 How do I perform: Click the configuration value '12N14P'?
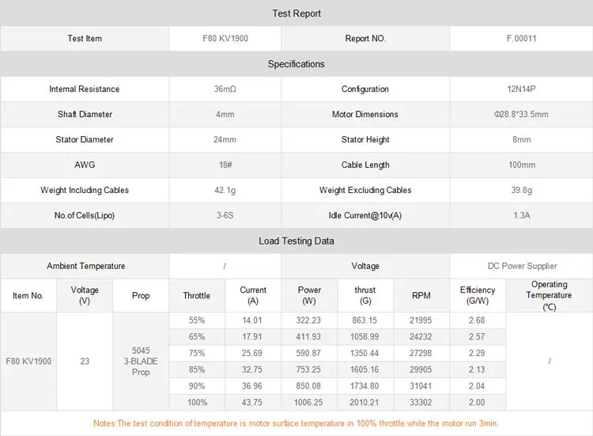[x=522, y=89]
